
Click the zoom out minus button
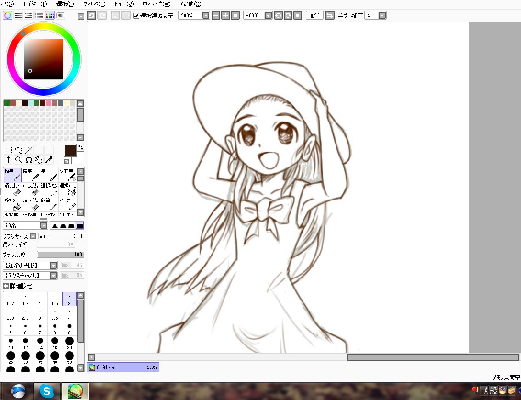coord(216,15)
